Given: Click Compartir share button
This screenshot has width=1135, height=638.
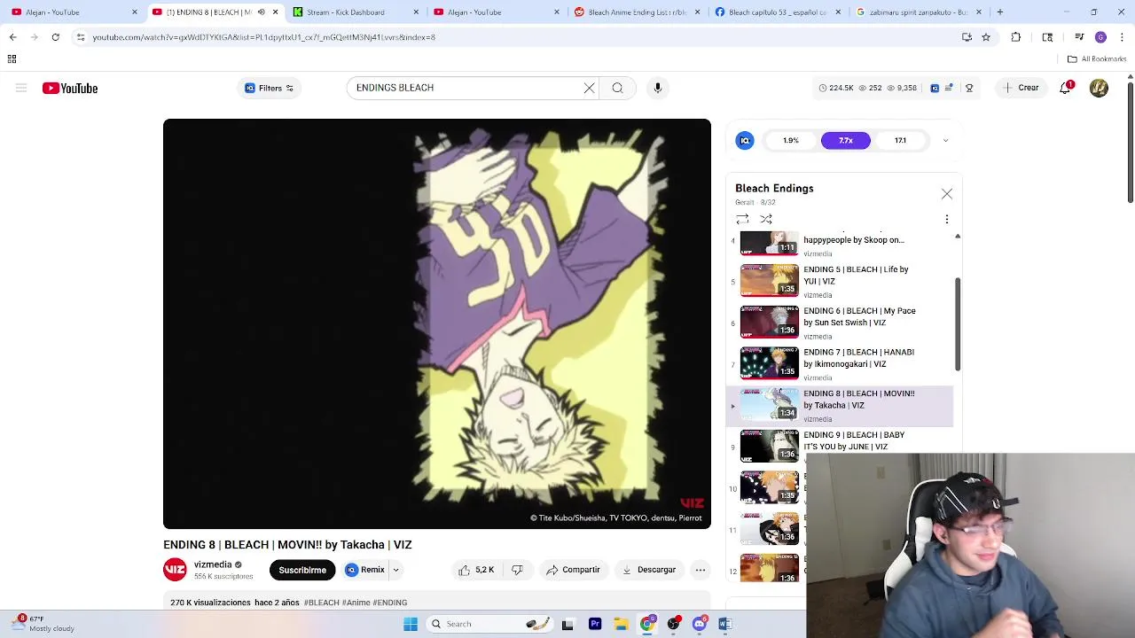Looking at the screenshot, I should click(x=574, y=570).
